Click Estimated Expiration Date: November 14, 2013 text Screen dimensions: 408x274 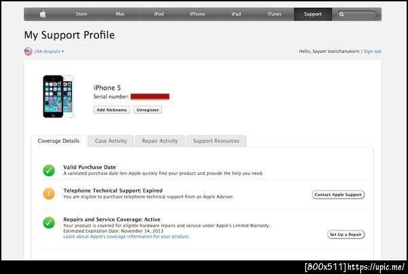[114, 231]
